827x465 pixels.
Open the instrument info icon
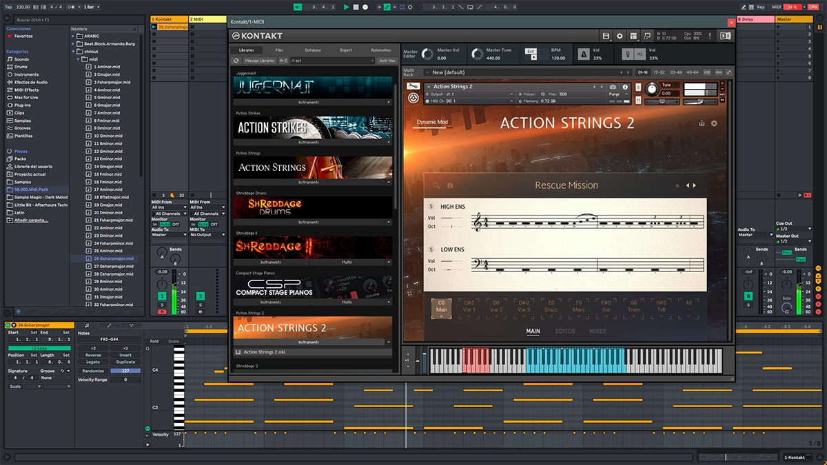point(626,87)
